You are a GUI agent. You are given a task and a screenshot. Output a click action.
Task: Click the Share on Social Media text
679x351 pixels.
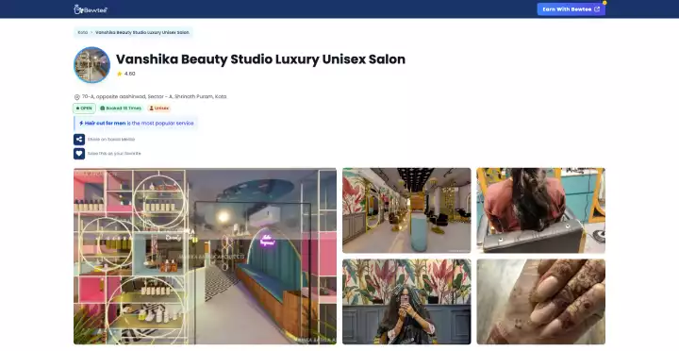pyautogui.click(x=111, y=140)
